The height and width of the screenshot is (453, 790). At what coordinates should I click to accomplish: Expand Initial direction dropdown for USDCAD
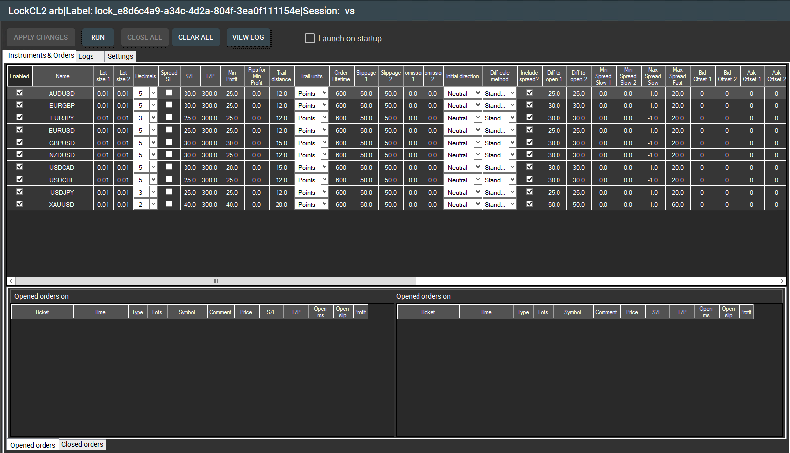click(477, 167)
